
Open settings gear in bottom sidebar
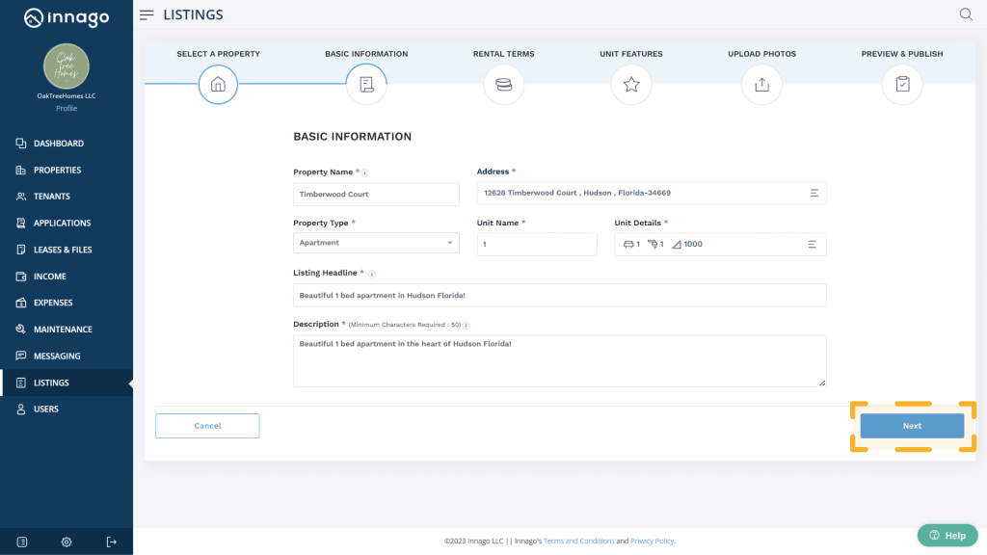pos(67,542)
